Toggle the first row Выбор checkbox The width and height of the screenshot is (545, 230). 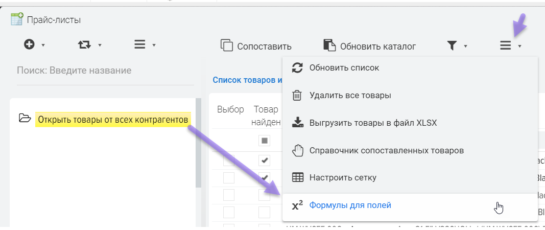click(x=229, y=160)
